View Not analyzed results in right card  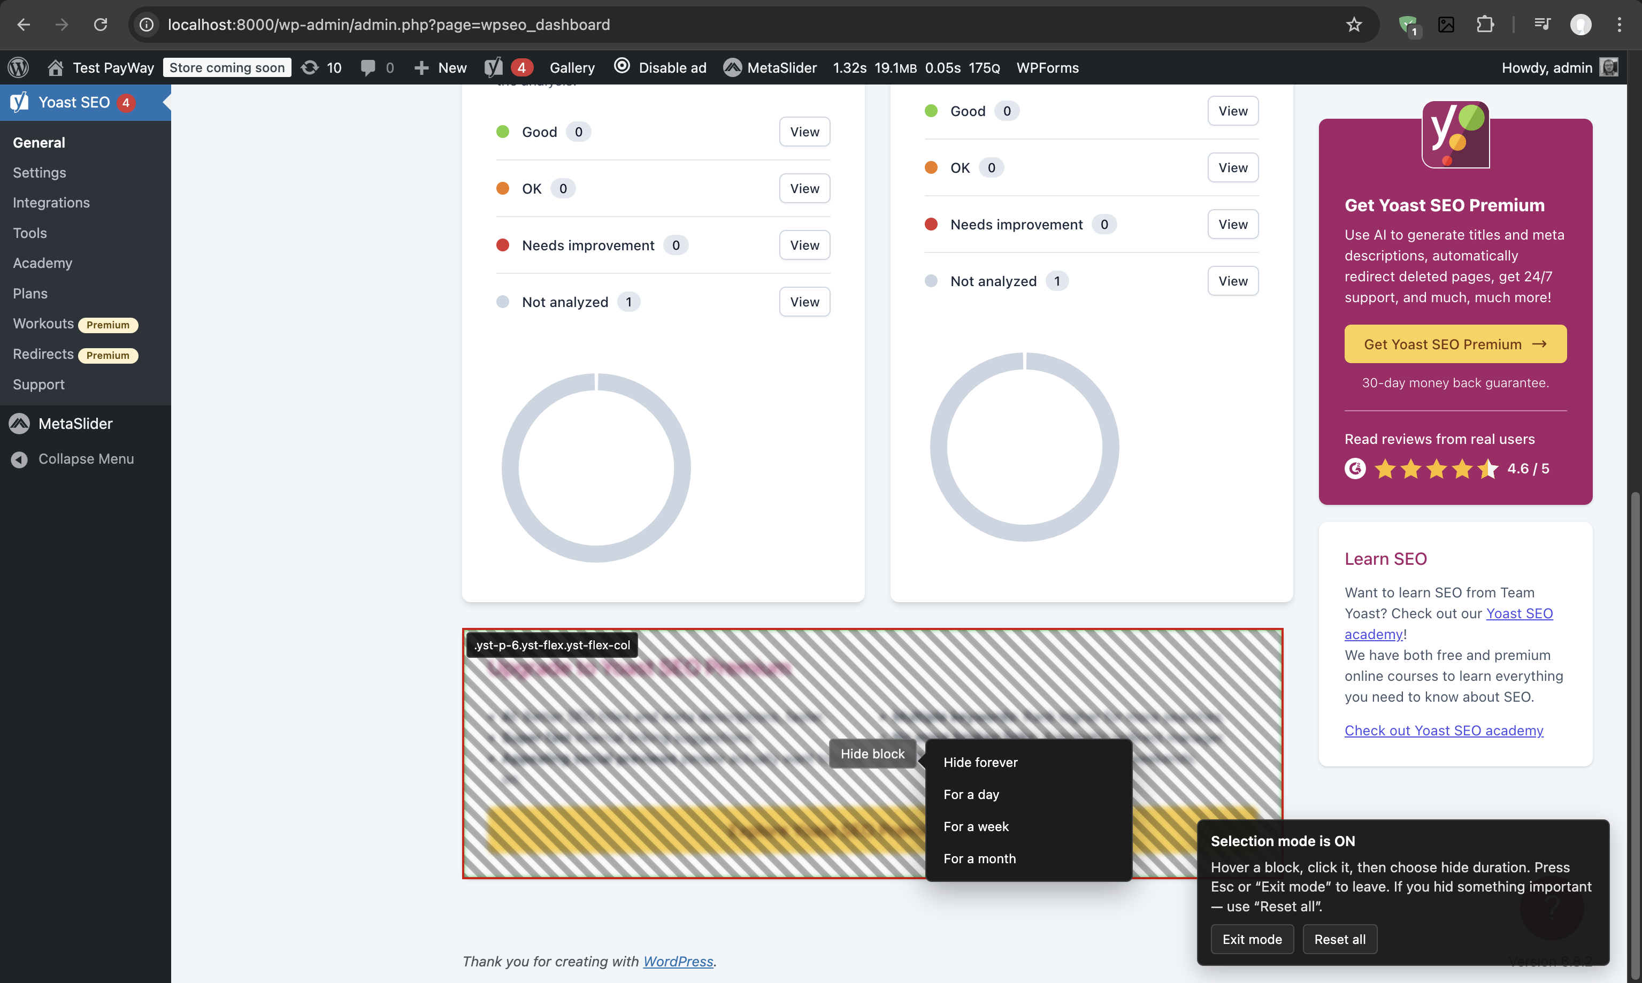point(1233,281)
